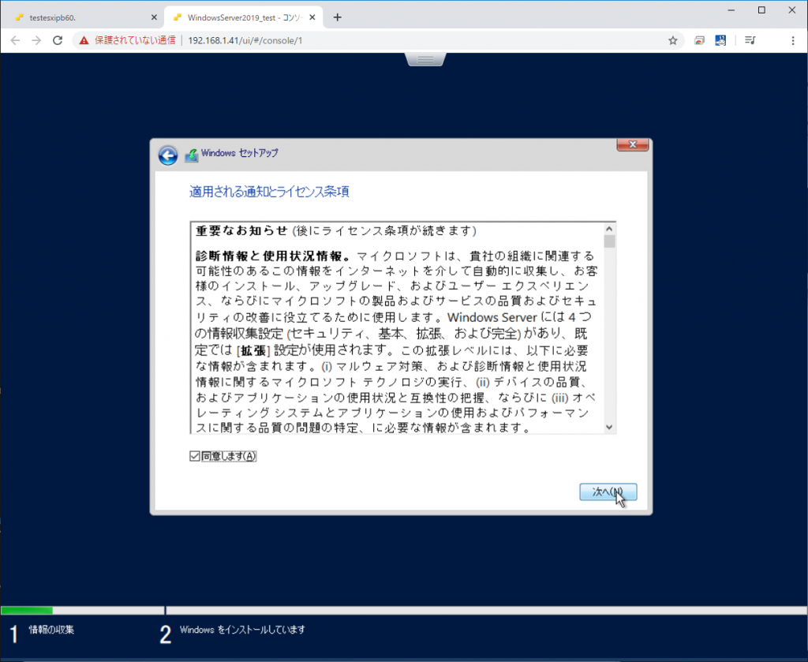Viewport: 808px width, 662px height.
Task: Maximize the browser window
Action: (761, 9)
